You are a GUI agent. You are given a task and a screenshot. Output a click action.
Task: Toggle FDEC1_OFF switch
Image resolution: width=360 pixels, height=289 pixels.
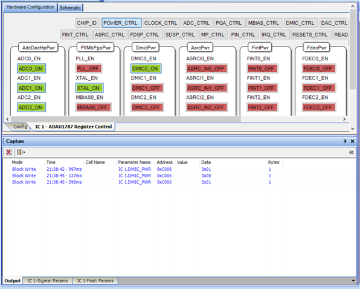coord(319,88)
